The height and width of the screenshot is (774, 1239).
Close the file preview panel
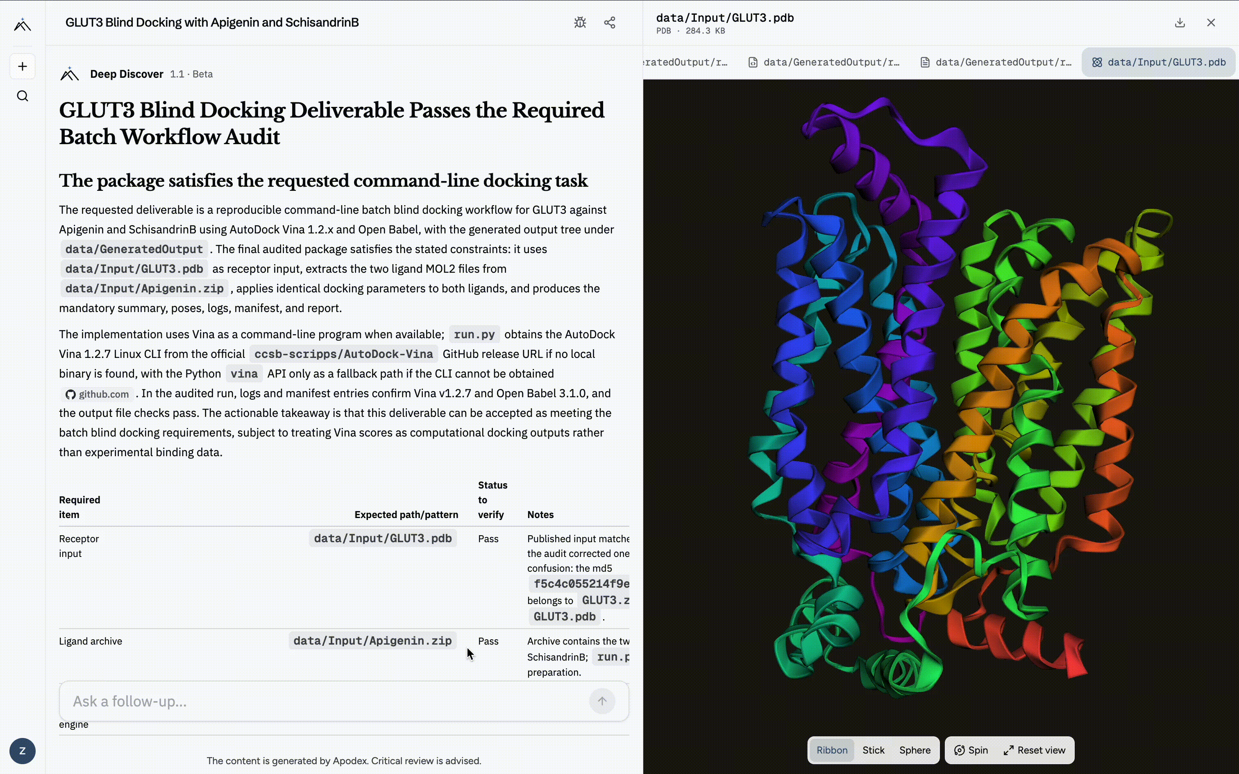(x=1211, y=23)
